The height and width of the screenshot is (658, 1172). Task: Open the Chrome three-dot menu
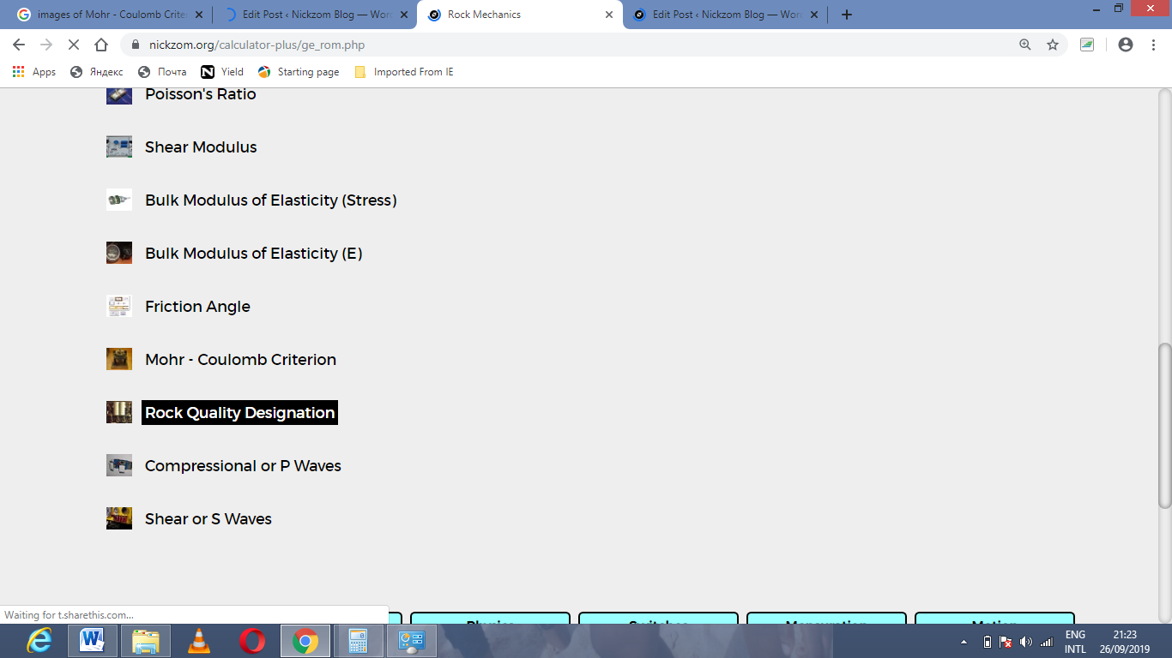[x=1153, y=45]
